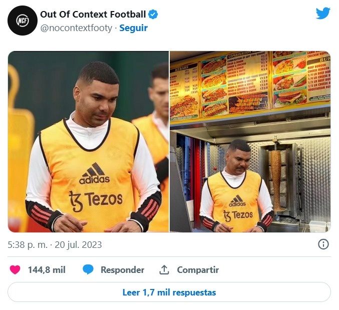Open the tweet info circle icon
Viewport: 339px width, 310px height.
[x=323, y=244]
